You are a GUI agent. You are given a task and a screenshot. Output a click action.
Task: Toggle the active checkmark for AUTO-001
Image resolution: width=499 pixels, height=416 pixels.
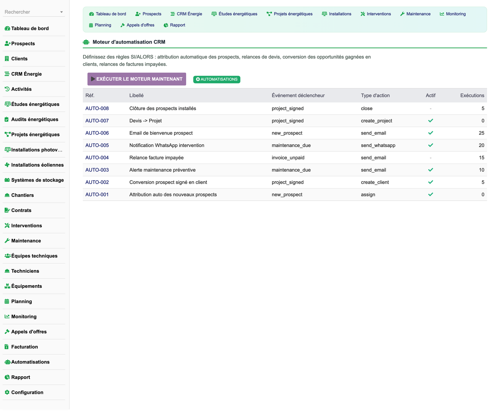coord(431,194)
